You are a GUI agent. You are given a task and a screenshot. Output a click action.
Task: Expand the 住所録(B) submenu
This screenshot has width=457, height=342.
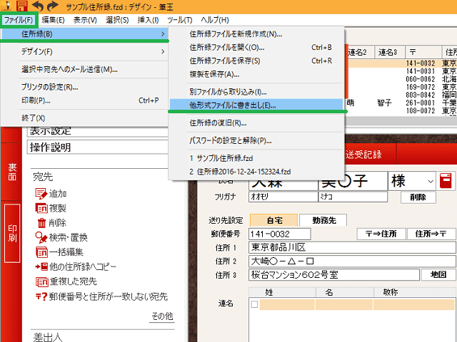tap(84, 34)
